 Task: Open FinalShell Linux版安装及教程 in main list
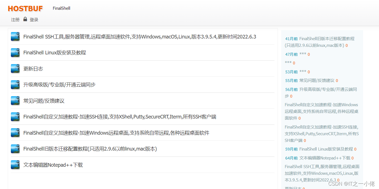tap(55, 53)
